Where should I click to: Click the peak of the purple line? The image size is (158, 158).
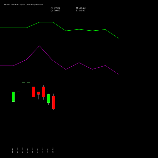[x=39, y=46]
